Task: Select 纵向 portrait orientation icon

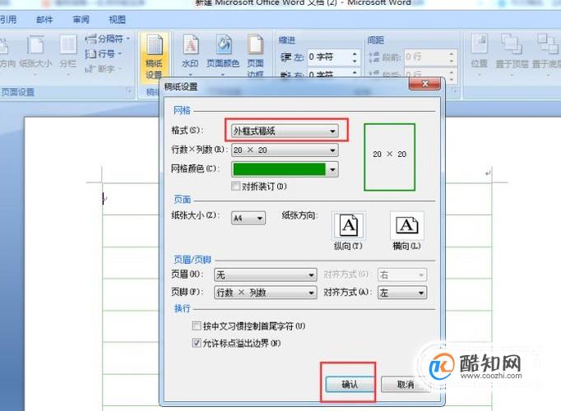Action: tap(349, 225)
